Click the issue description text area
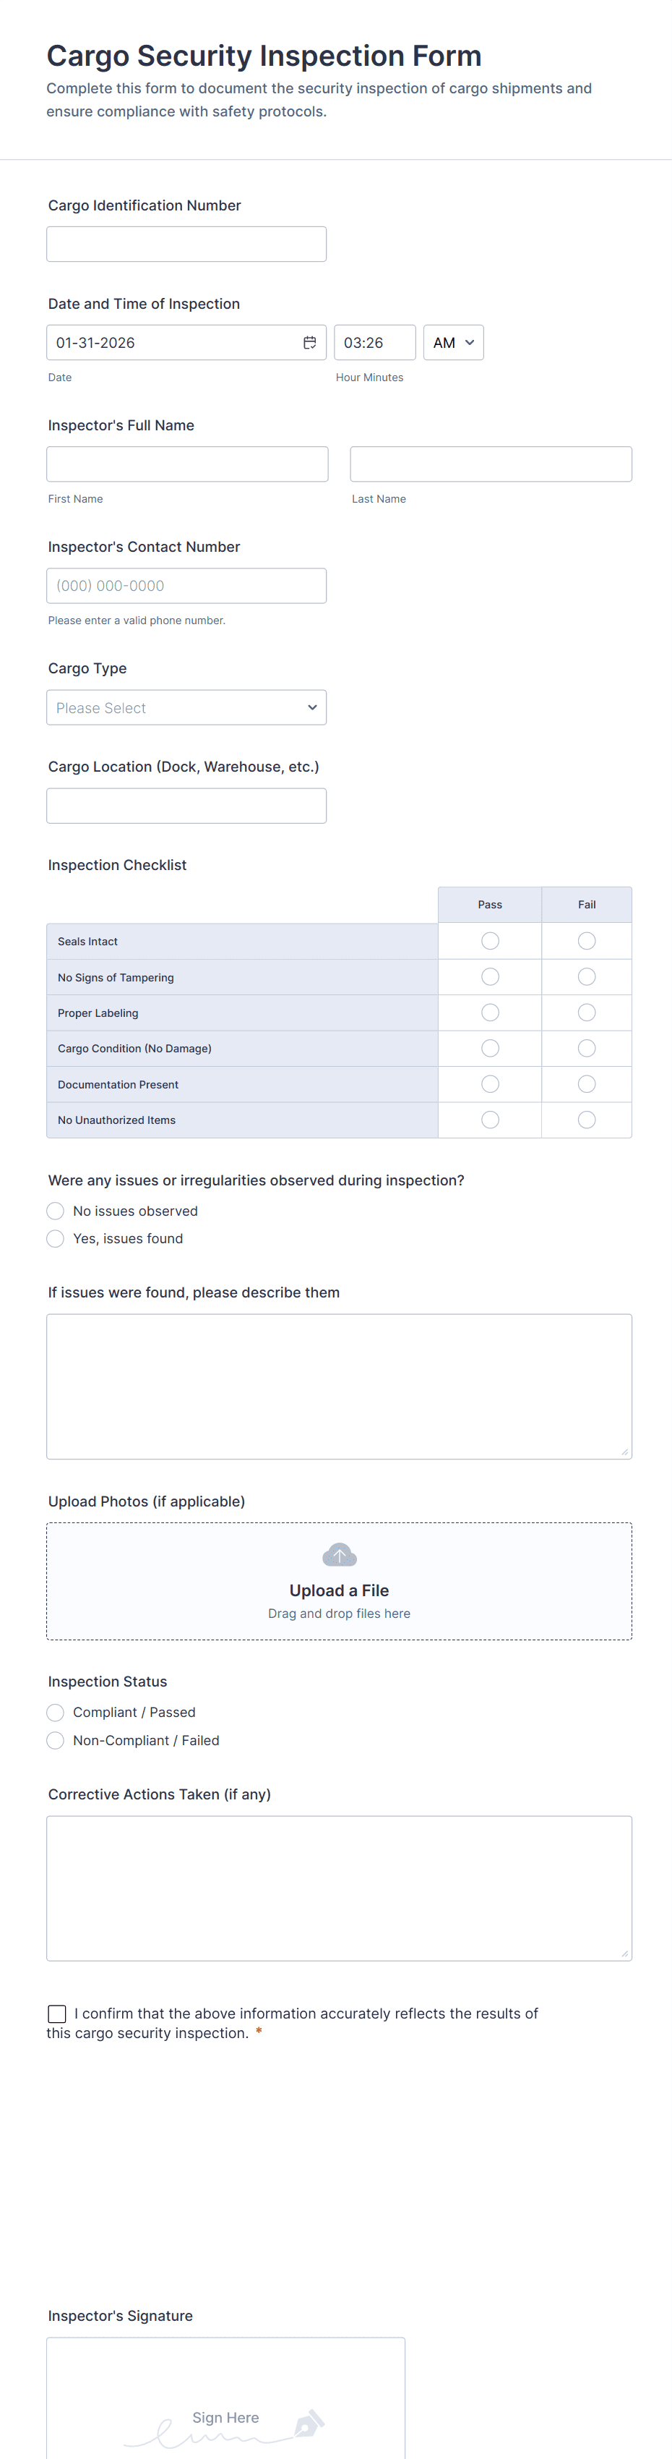Screen dimensions: 672x2459 (x=338, y=1386)
